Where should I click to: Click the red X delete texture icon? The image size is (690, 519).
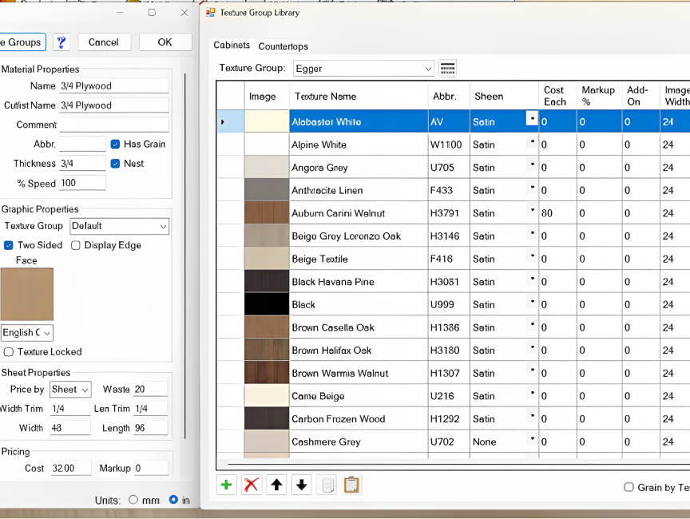252,485
